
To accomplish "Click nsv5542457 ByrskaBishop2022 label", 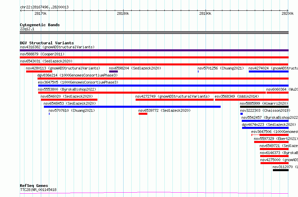I will tap(270, 117).
